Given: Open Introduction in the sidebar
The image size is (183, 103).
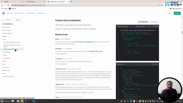Looking at the screenshot, I should [x=6, y=27].
